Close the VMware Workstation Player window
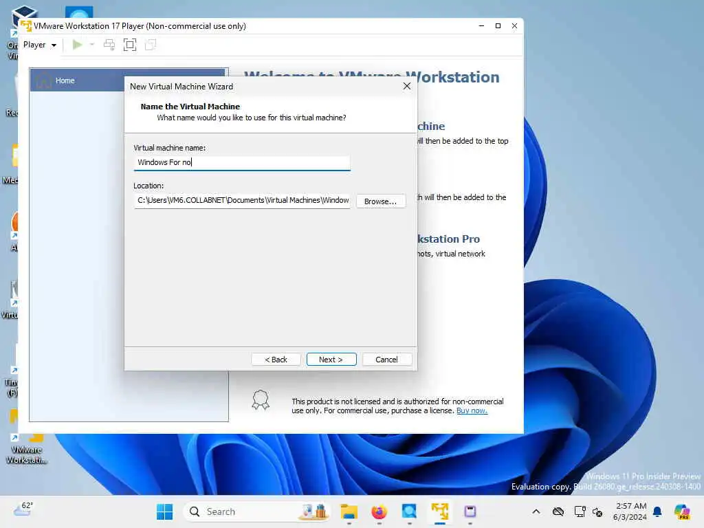704x528 pixels. (x=514, y=26)
